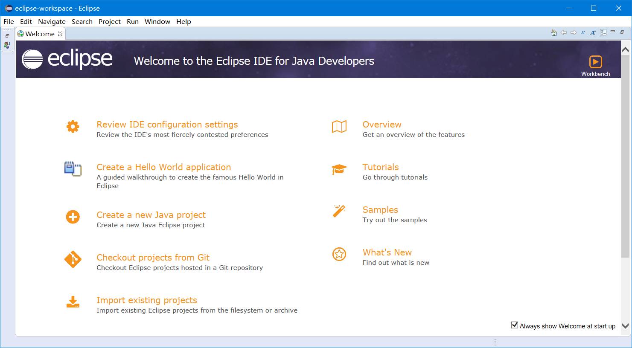Reduce font size with the small A icon
Viewport: 632px width, 348px height.
583,32
